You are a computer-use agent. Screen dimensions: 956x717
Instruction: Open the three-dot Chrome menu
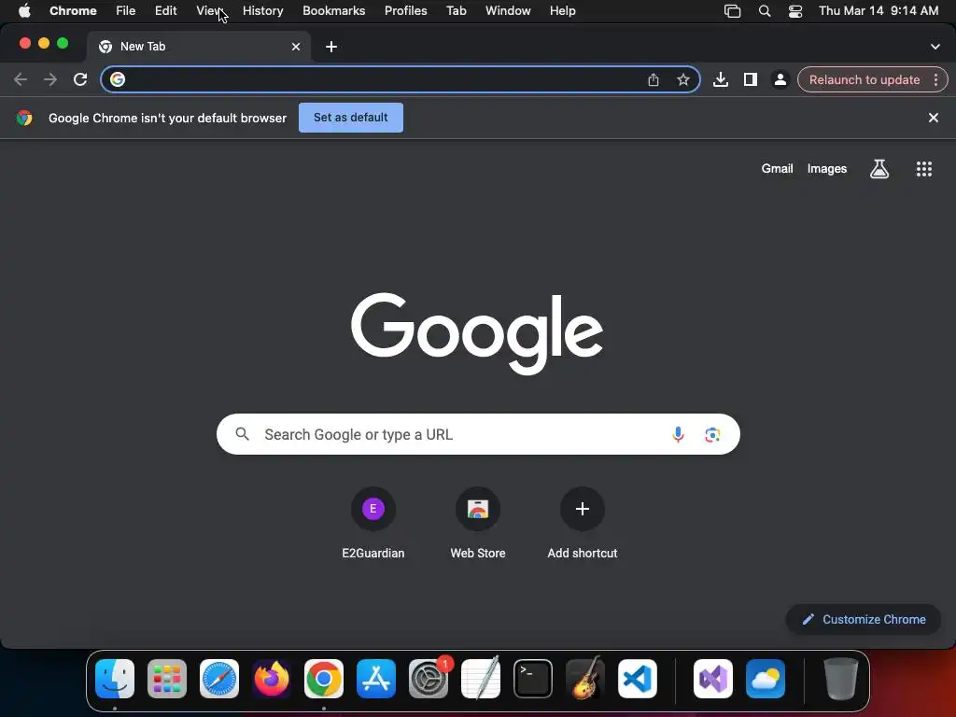935,79
